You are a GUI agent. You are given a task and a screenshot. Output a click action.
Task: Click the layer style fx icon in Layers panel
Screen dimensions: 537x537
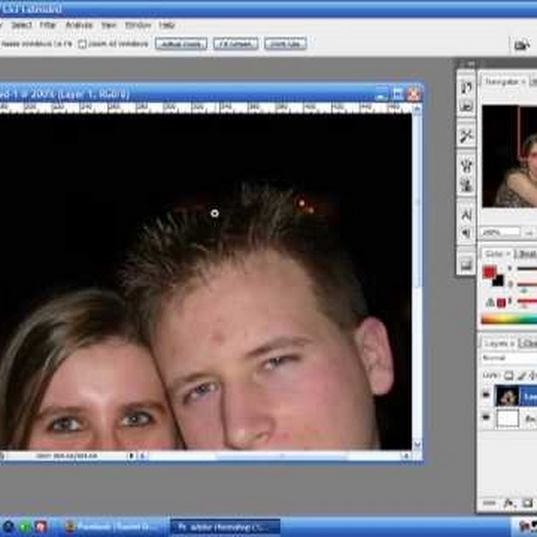(x=509, y=504)
